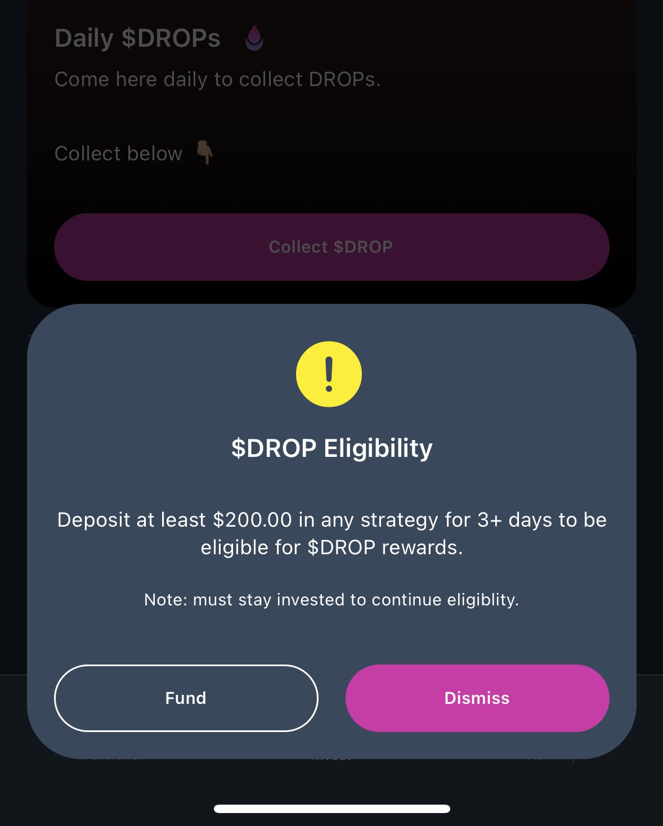This screenshot has height=826, width=663.
Task: Tap 'Come here daily to collect DROPs' text
Action: (217, 79)
